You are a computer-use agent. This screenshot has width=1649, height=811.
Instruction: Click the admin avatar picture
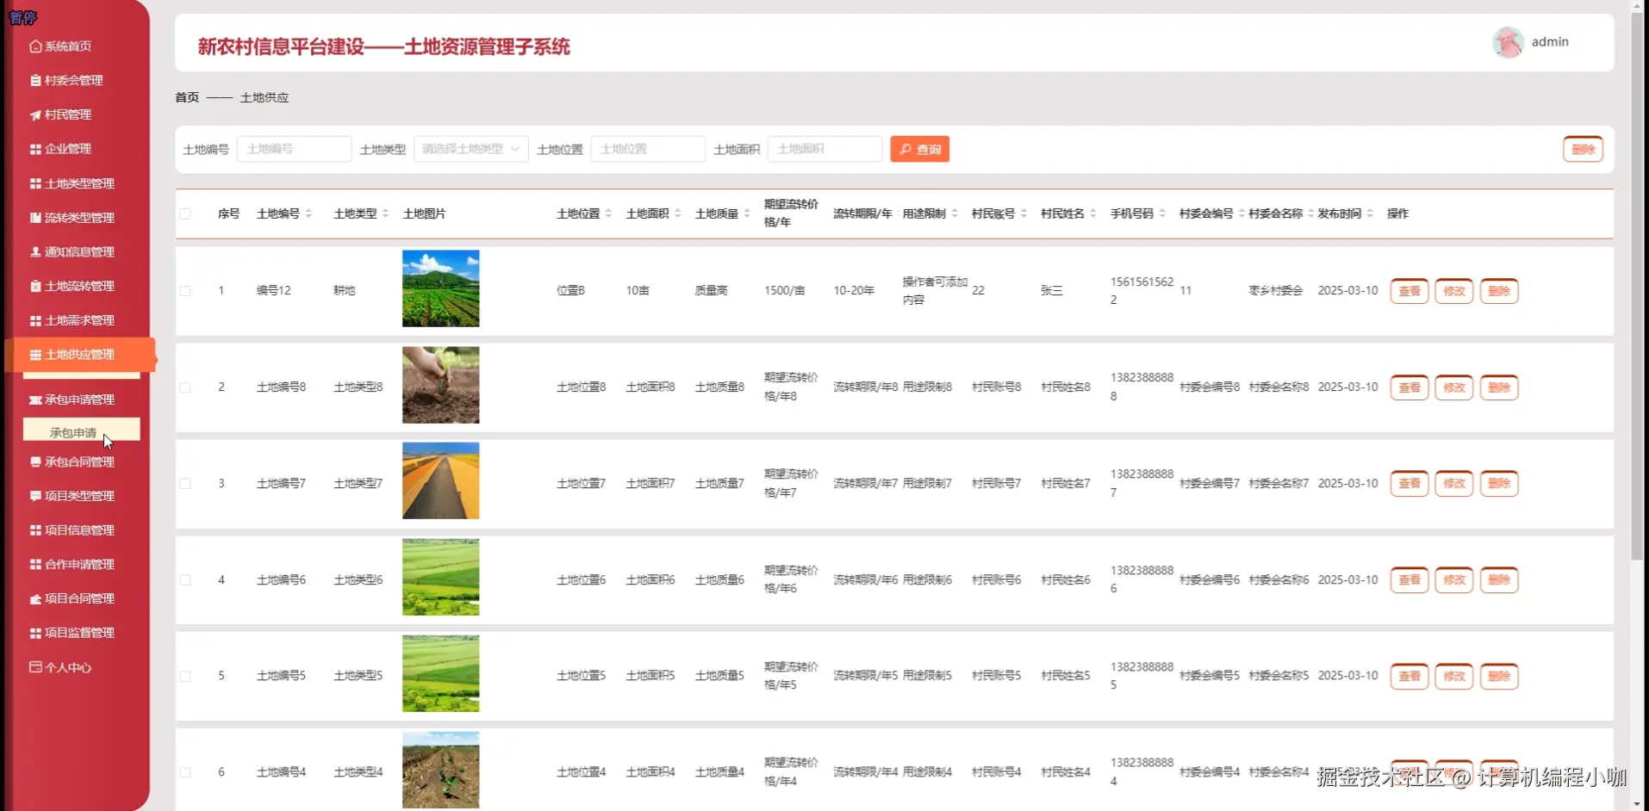(x=1508, y=42)
